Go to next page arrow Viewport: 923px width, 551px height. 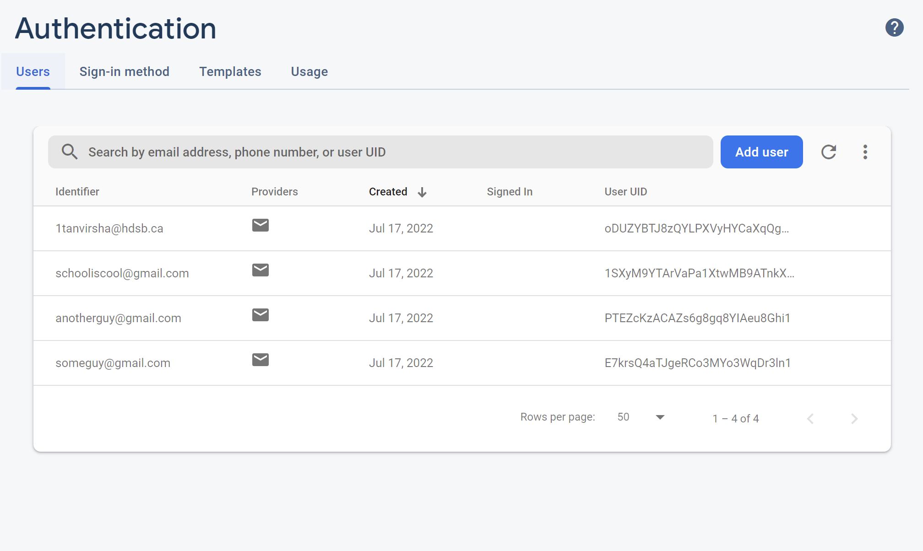point(854,418)
